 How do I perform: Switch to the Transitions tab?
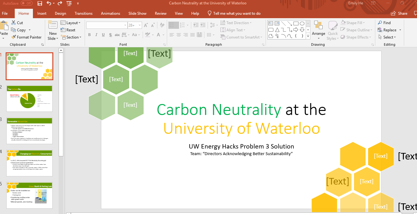pyautogui.click(x=83, y=13)
